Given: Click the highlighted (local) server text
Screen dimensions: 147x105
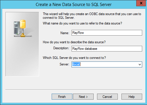Looking at the screenshot, I should coord(76,64).
